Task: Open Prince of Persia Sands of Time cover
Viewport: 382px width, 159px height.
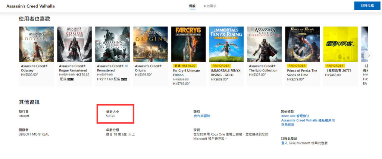Action: [302, 44]
